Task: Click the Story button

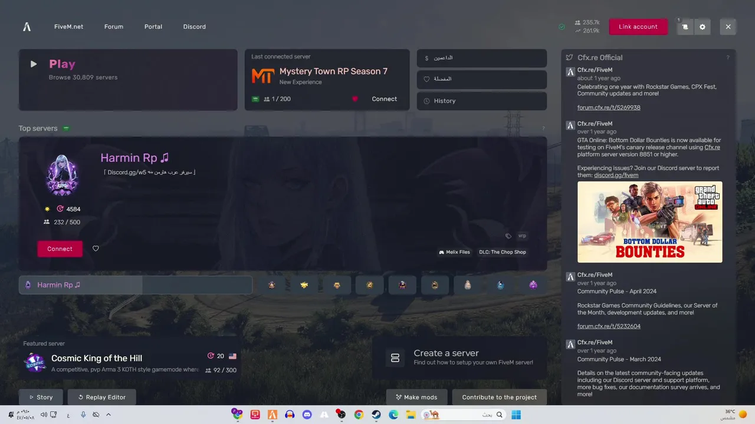Action: tap(41, 397)
